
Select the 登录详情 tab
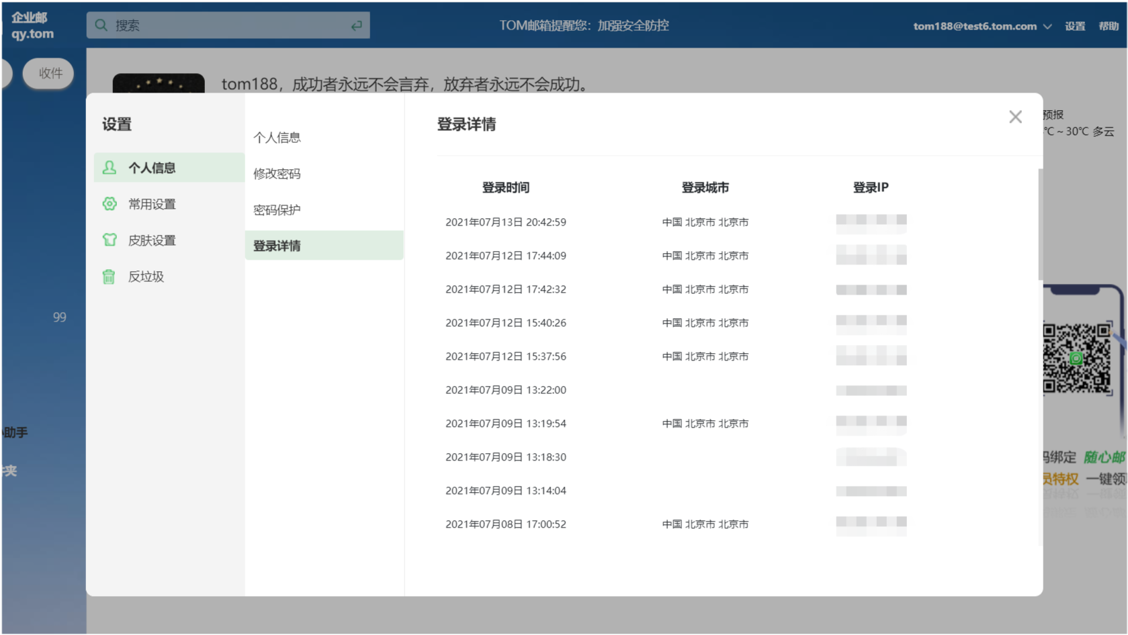click(x=277, y=245)
